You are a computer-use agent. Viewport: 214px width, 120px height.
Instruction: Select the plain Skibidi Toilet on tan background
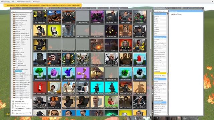tap(54, 88)
